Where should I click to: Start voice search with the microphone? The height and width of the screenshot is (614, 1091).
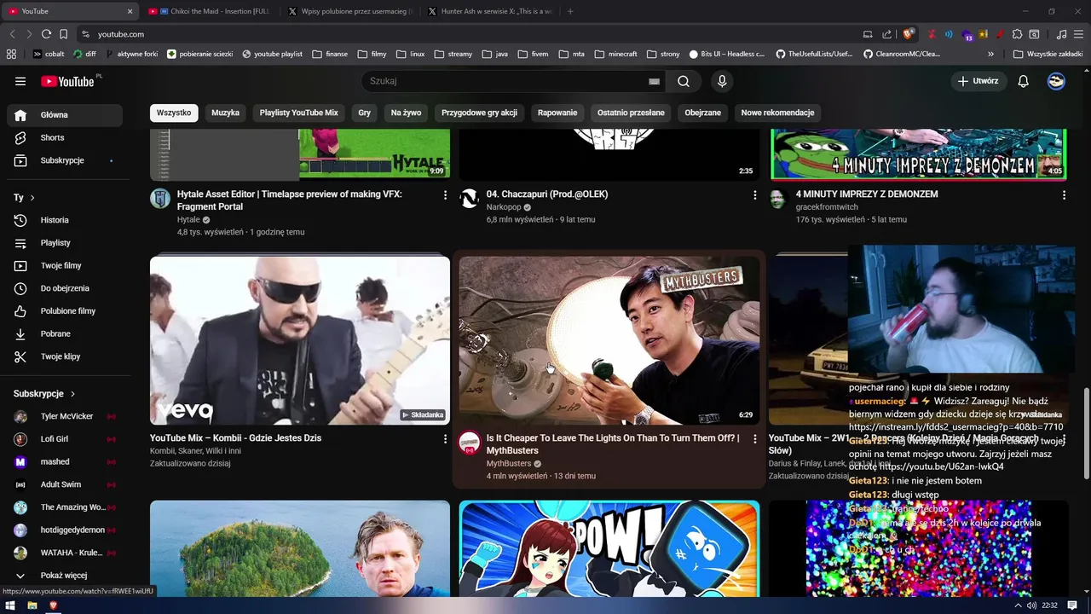(722, 81)
